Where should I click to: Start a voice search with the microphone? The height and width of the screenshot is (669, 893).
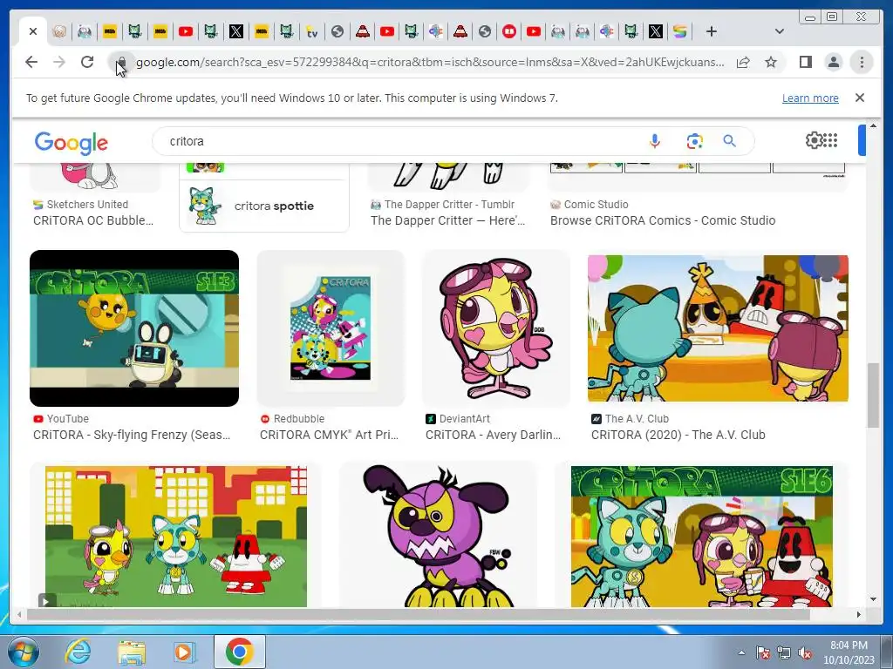click(655, 141)
